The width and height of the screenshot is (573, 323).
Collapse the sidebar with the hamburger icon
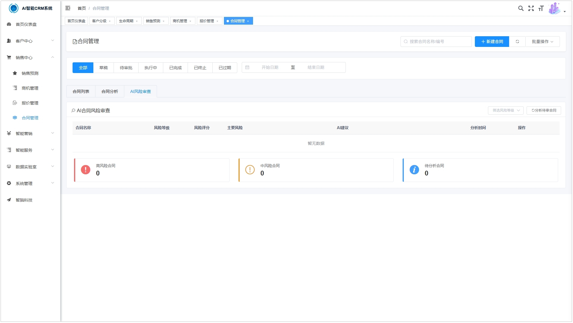point(68,8)
